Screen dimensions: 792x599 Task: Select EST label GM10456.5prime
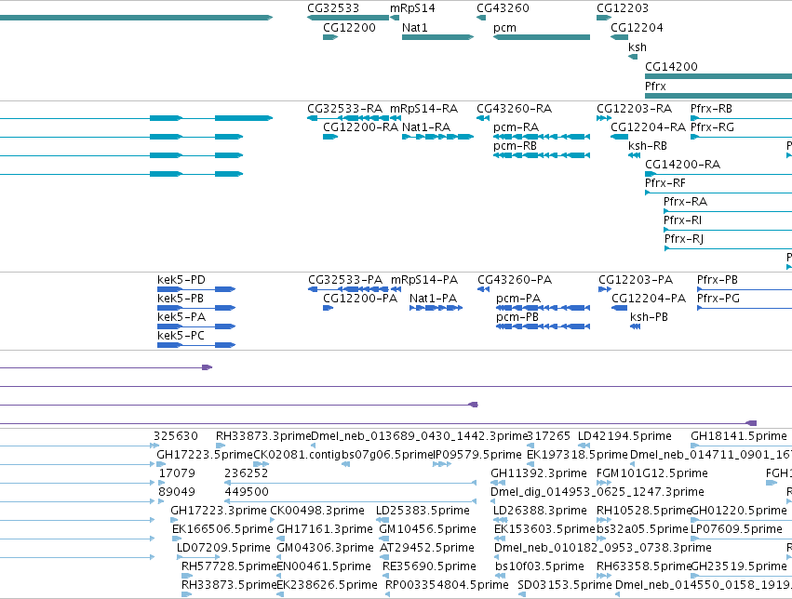pos(427,529)
